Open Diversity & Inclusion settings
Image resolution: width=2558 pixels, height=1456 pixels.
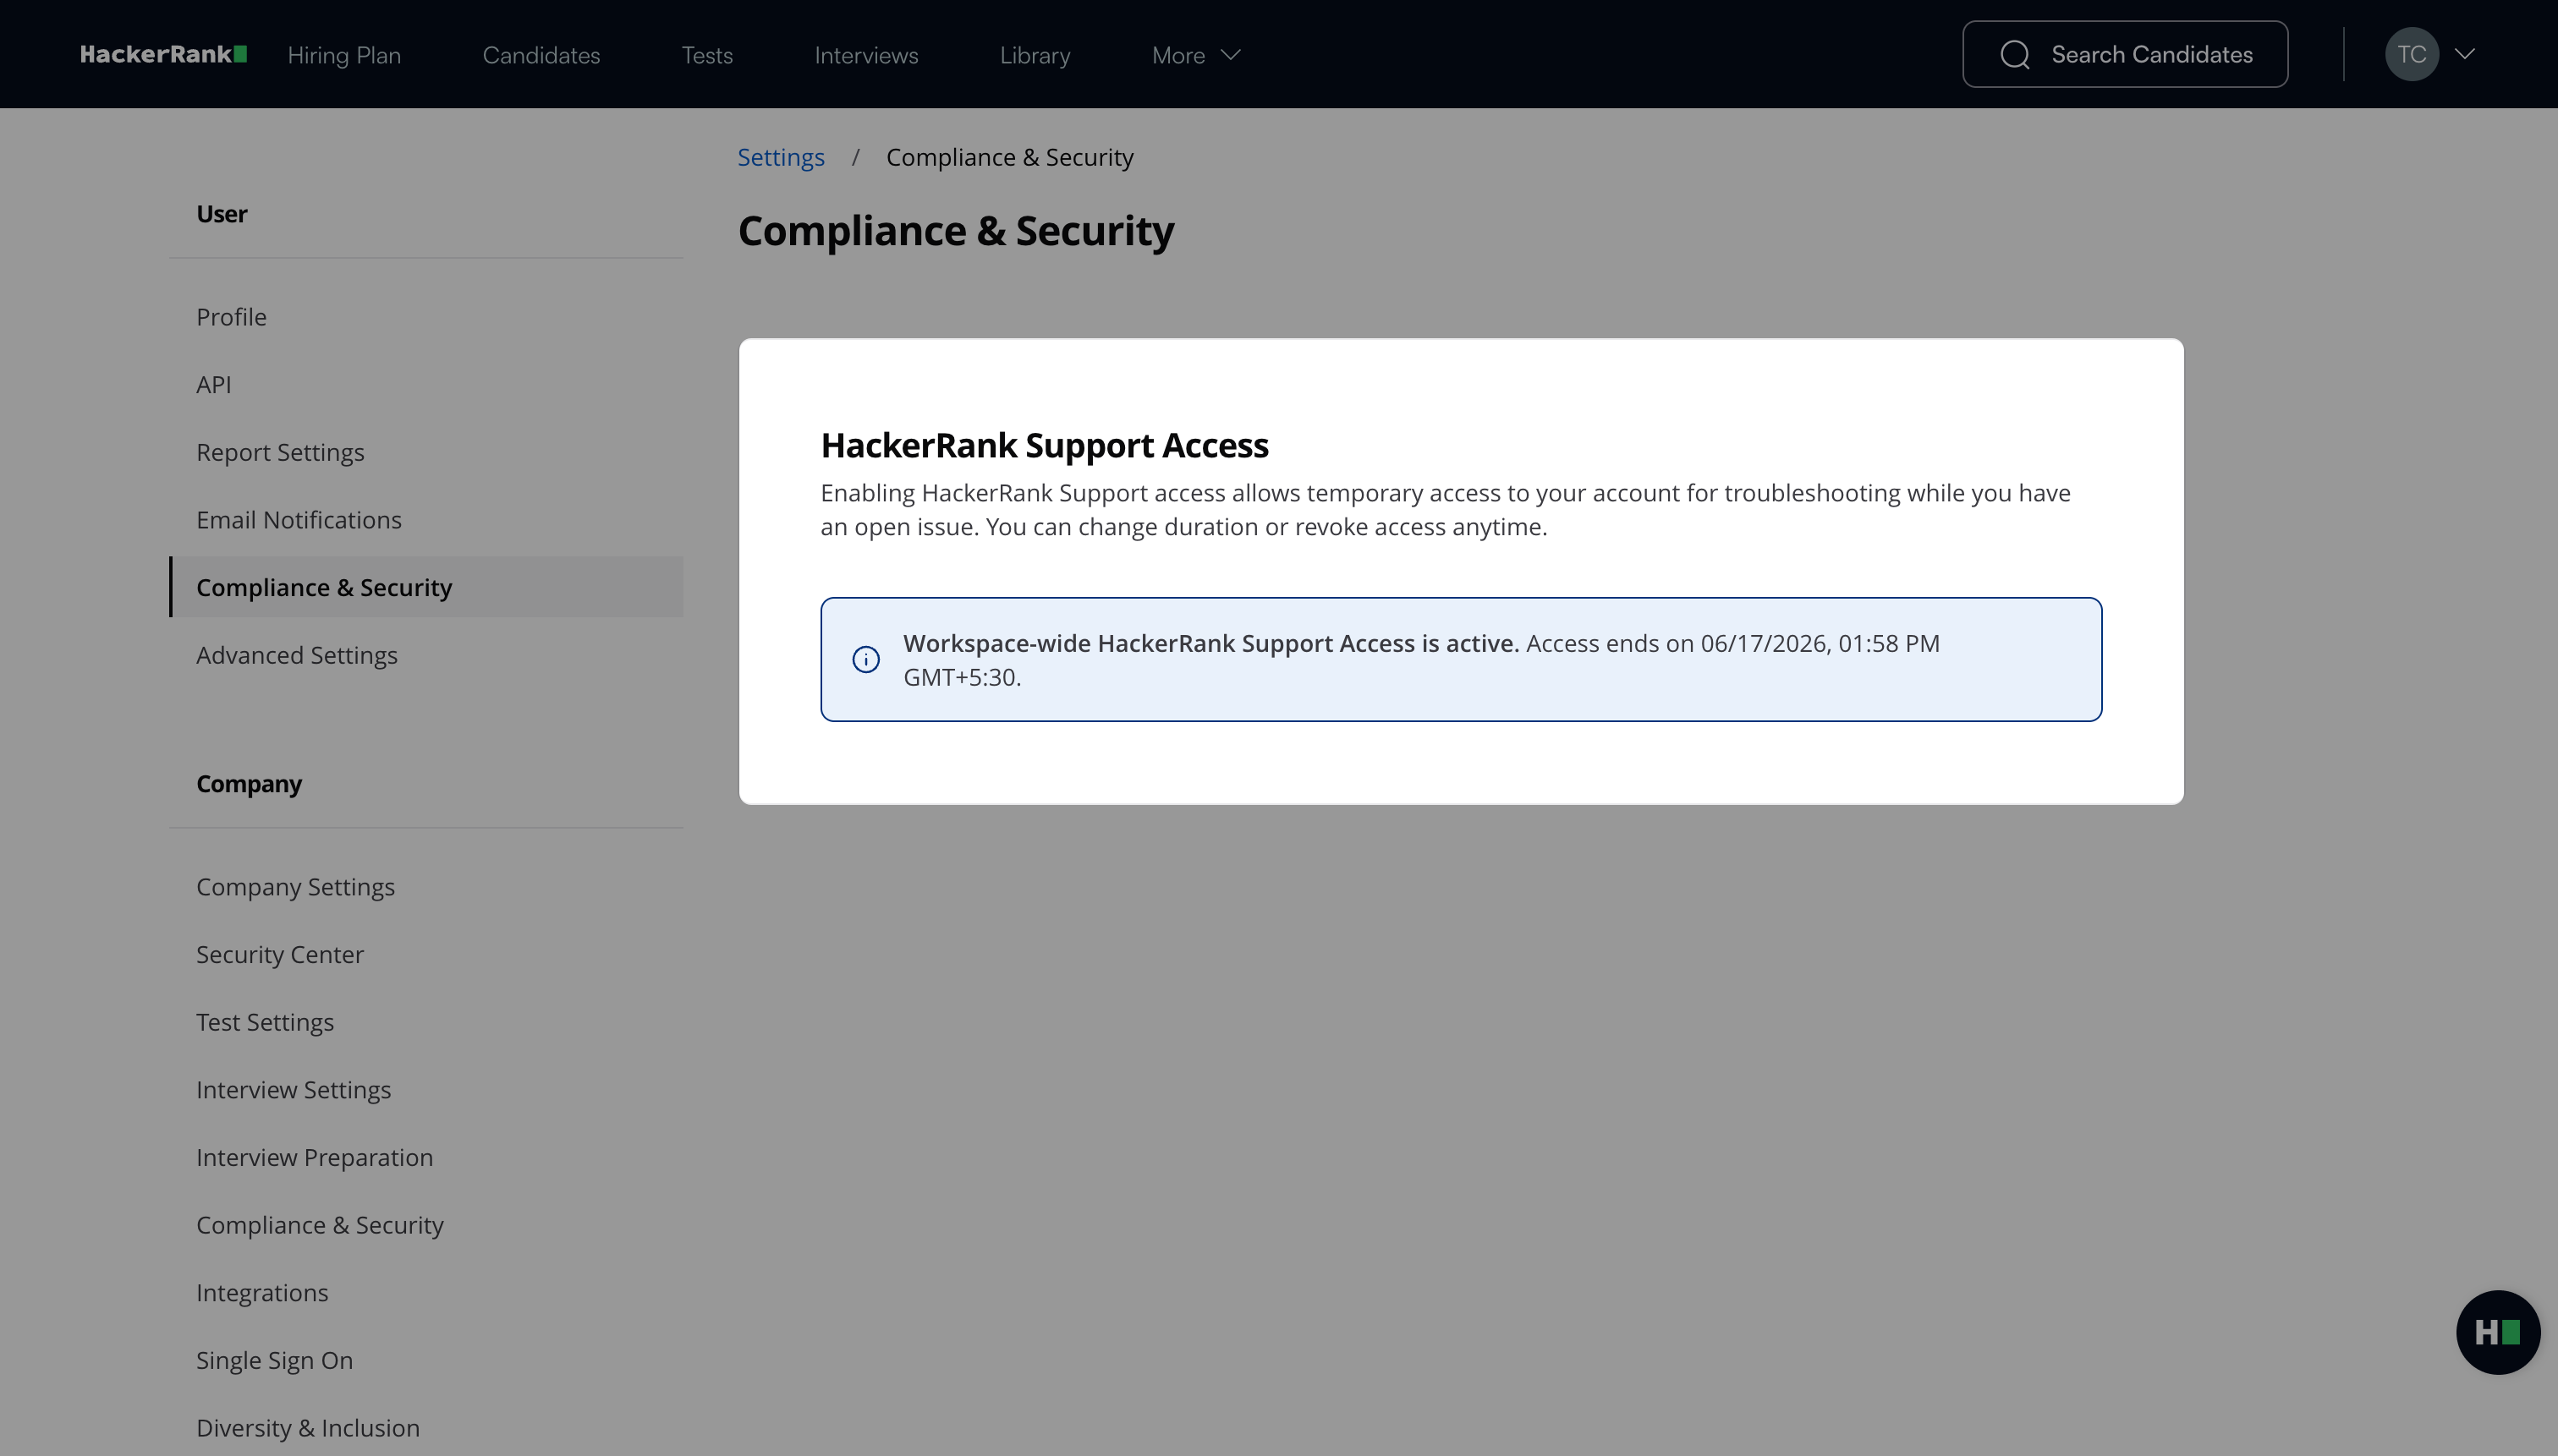(308, 1428)
